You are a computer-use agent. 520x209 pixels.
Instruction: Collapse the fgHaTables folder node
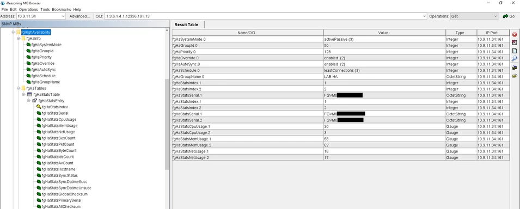coord(19,88)
